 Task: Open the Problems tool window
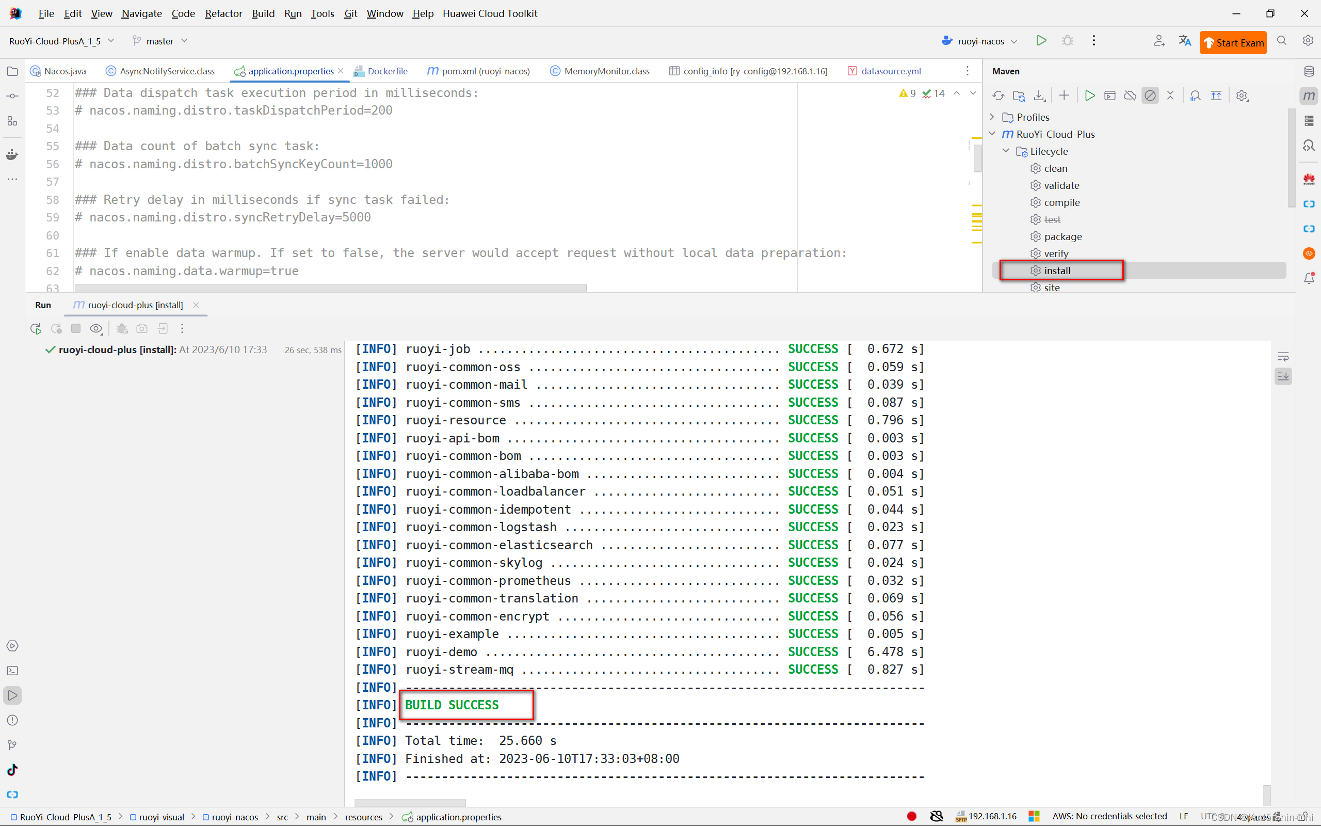[12, 720]
